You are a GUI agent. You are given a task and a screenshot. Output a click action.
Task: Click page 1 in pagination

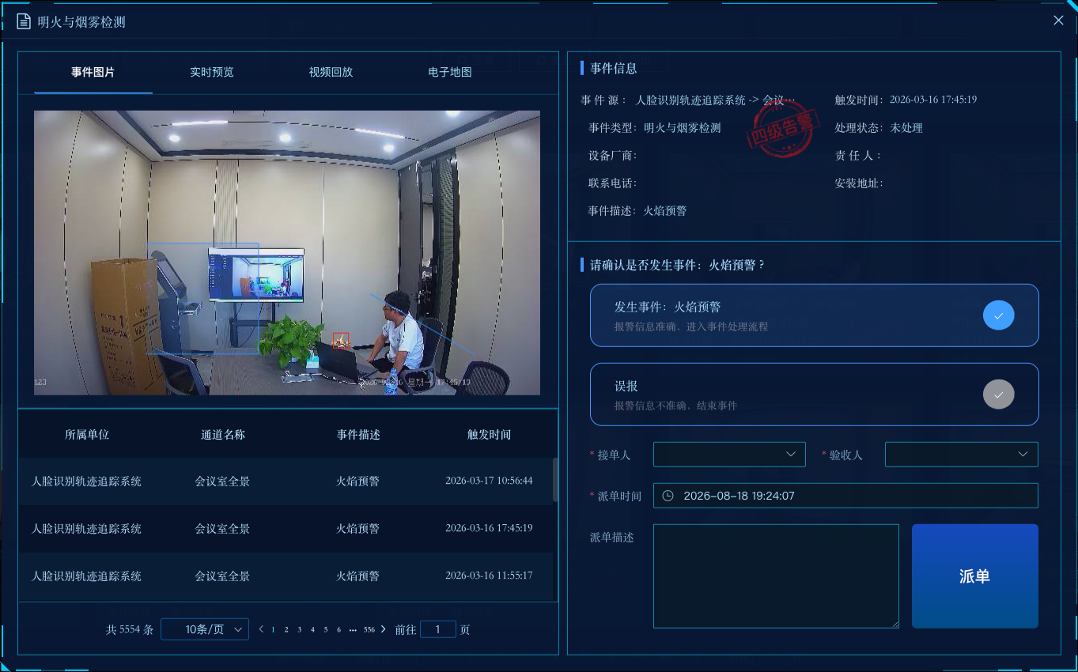(273, 630)
